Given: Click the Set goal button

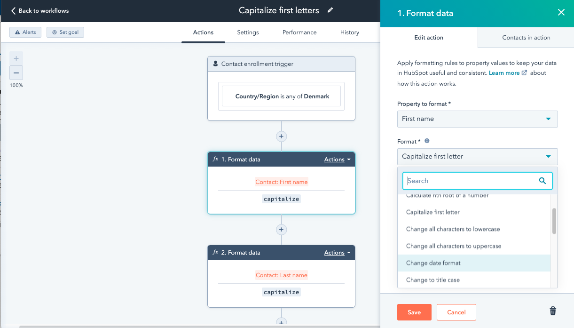Looking at the screenshot, I should coord(65,32).
